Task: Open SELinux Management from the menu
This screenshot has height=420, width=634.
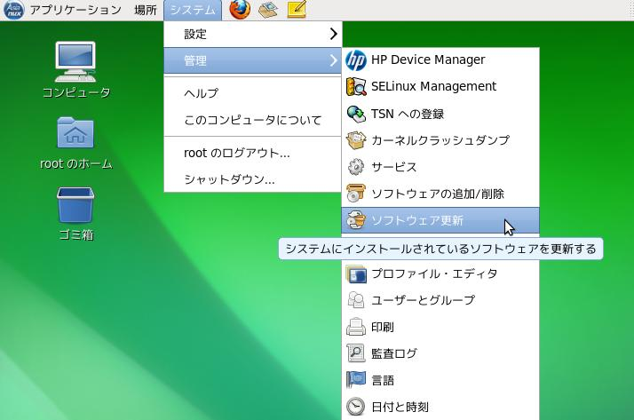Action: (432, 87)
